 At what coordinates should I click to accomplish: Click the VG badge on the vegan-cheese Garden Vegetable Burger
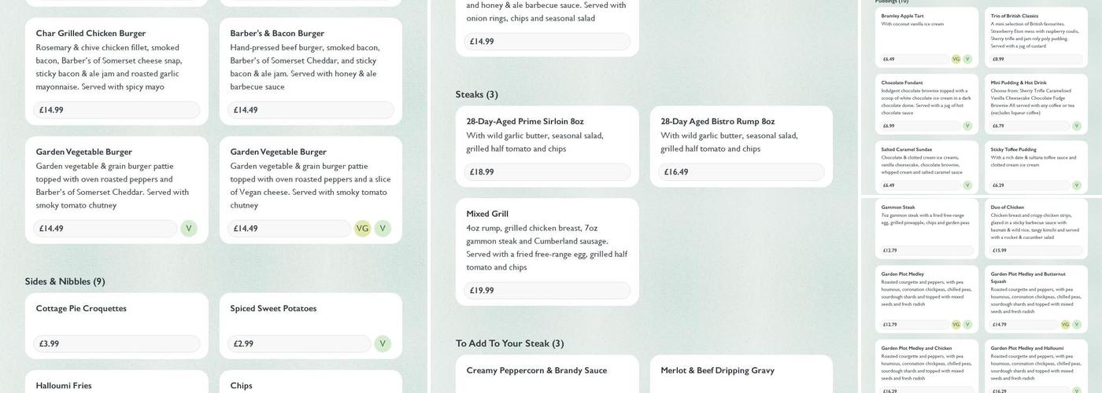[x=362, y=229]
